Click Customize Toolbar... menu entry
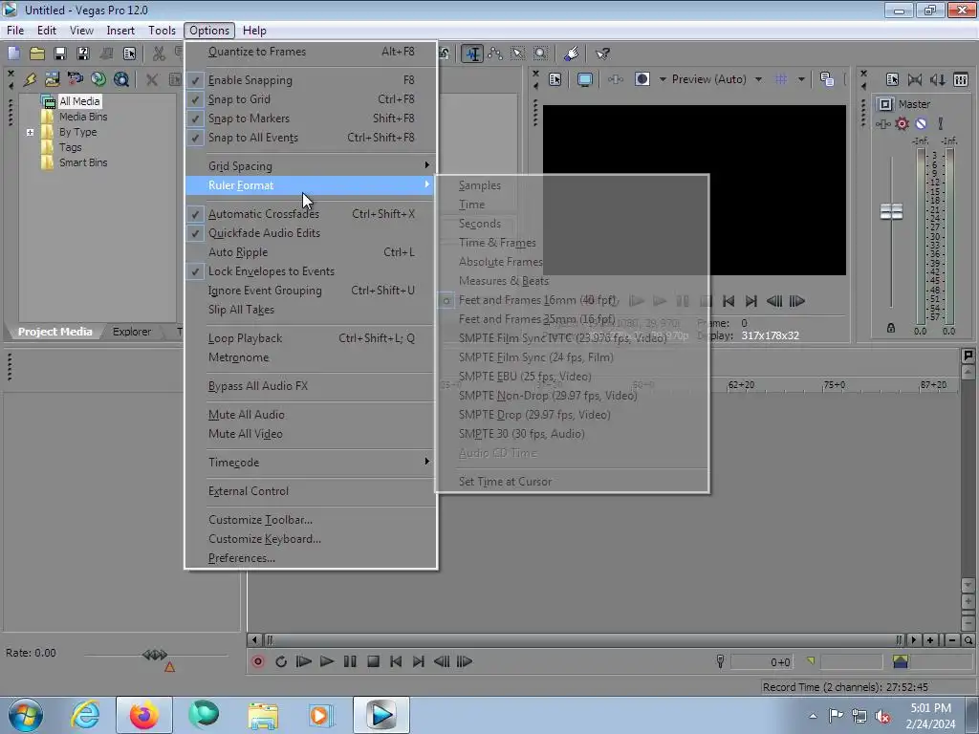Image resolution: width=979 pixels, height=734 pixels. pos(311,520)
